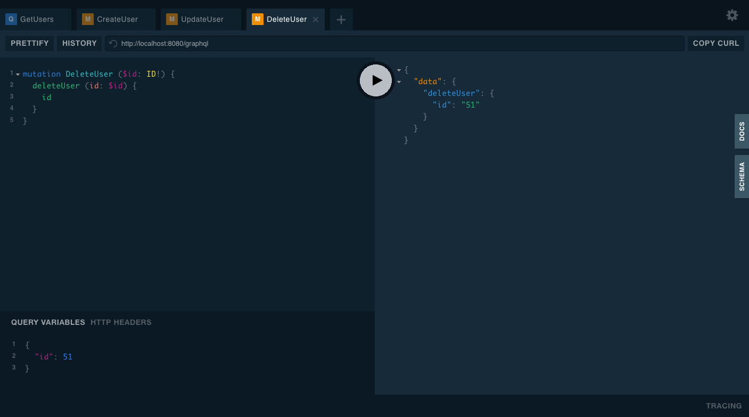Click the M mutation icon on CreateUser tab
Viewport: 749px width, 417px height.
87,19
